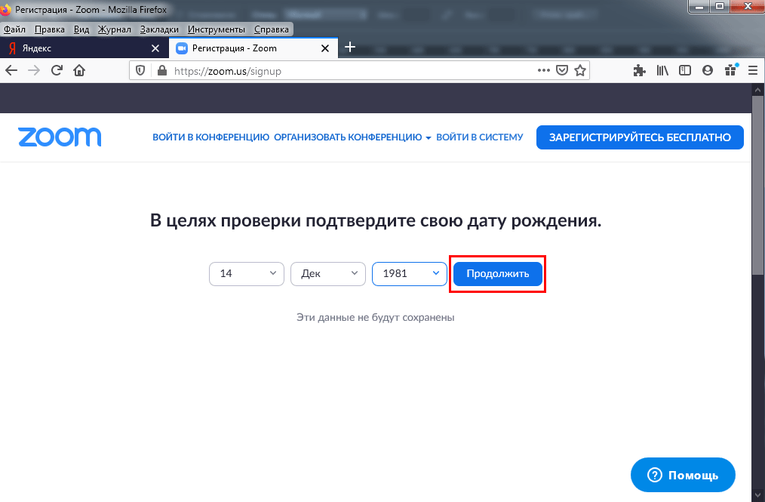The height and width of the screenshot is (502, 765).
Task: Open the day dropdown showing 14
Action: [246, 273]
